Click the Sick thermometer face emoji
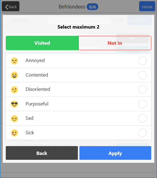Viewport: 157px width, 178px height. click(14, 133)
